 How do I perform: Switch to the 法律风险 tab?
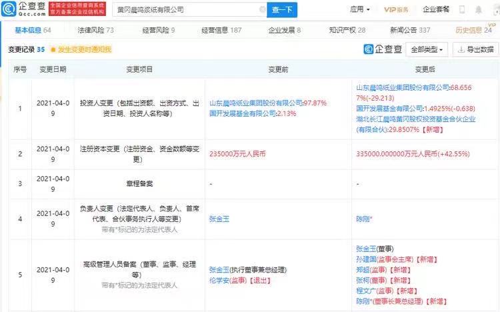(95, 30)
